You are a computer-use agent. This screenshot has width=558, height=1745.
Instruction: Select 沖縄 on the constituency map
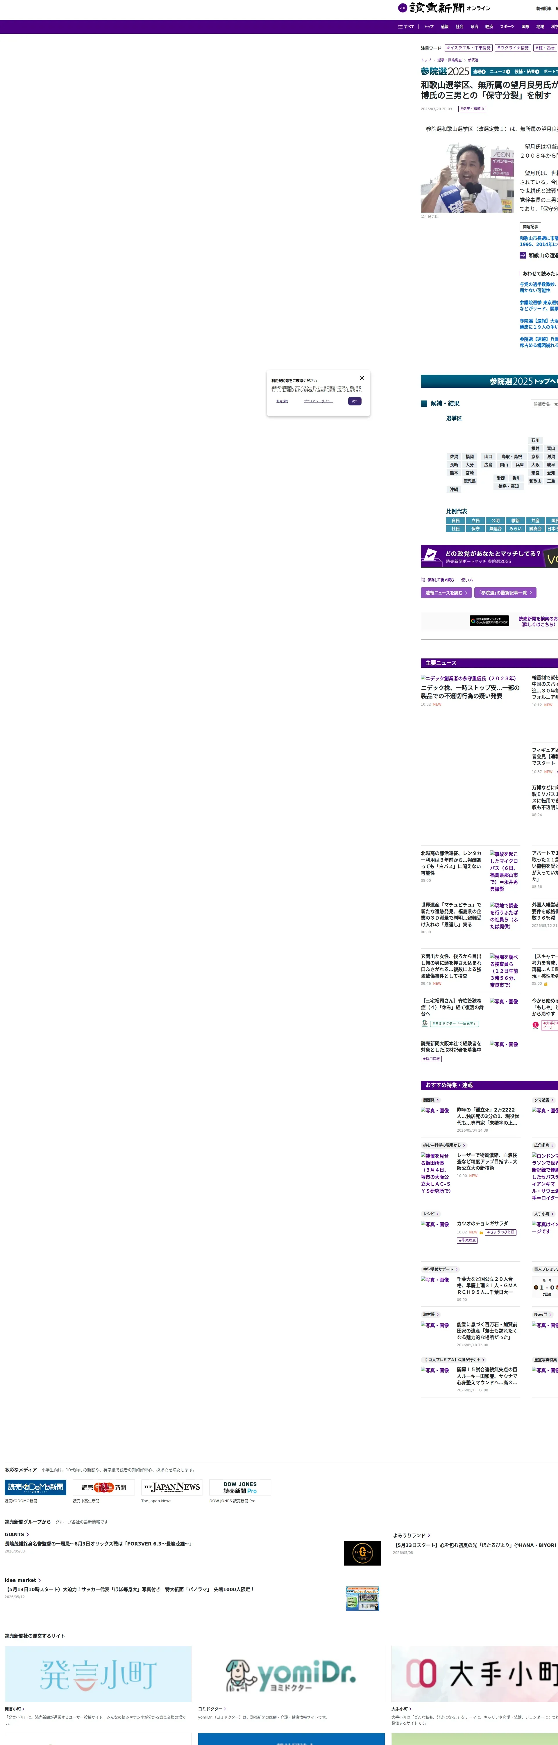(x=454, y=489)
